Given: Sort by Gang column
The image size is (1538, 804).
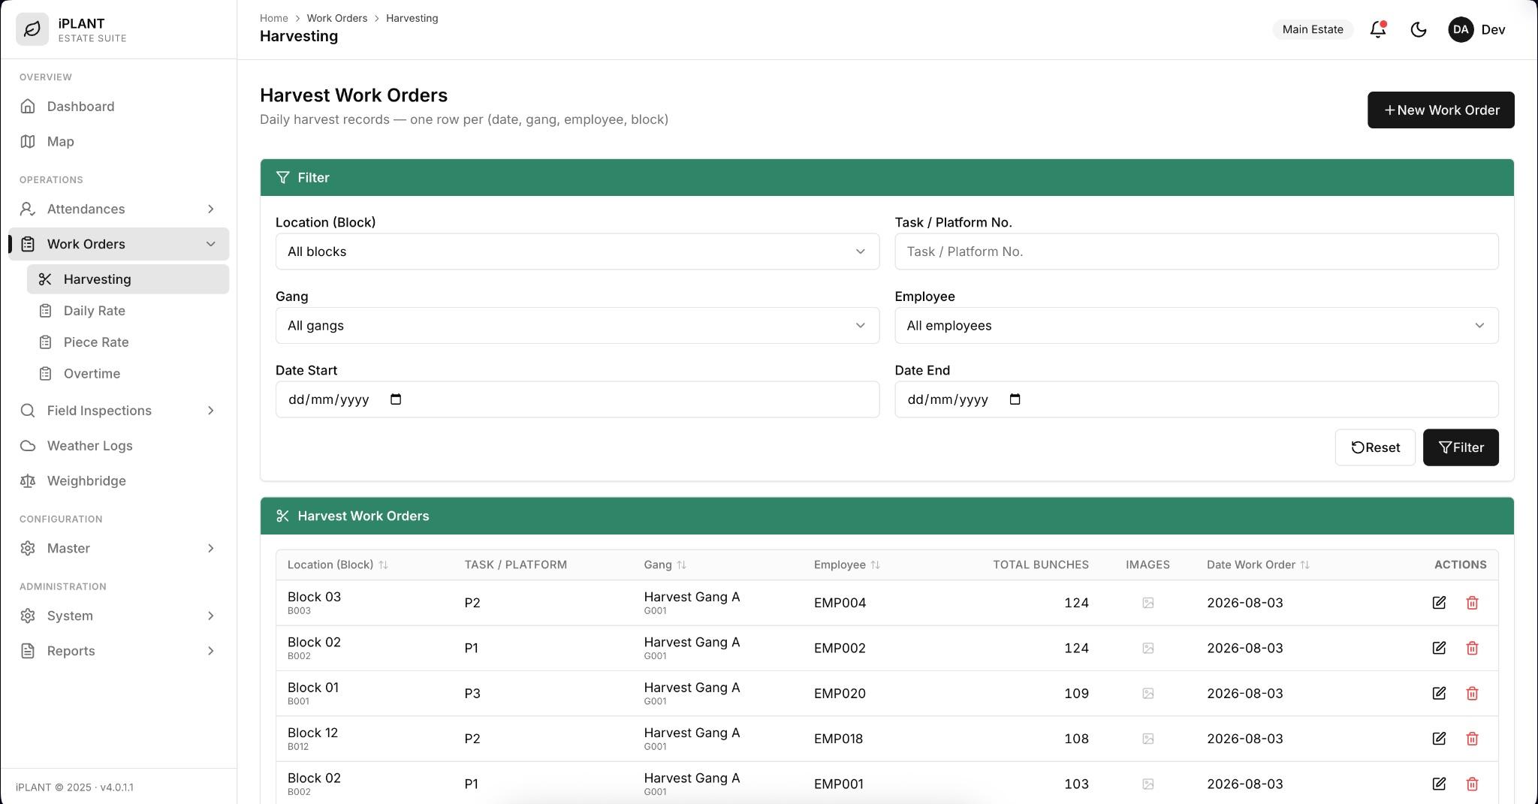Looking at the screenshot, I should [665, 565].
